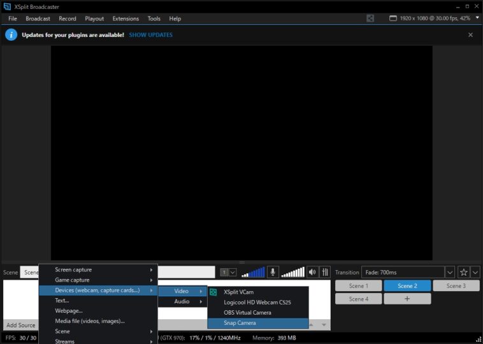Select XSplit VCam device
Viewport: 483px width, 344px height.
258,292
